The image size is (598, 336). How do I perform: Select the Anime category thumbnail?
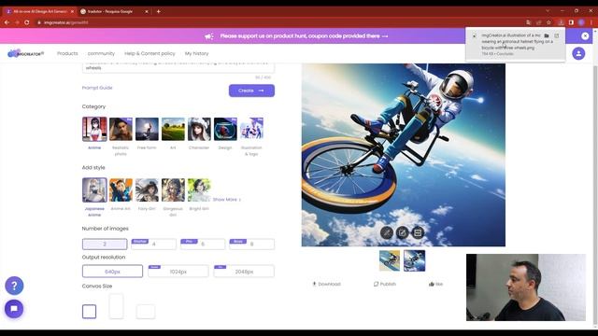(x=94, y=129)
